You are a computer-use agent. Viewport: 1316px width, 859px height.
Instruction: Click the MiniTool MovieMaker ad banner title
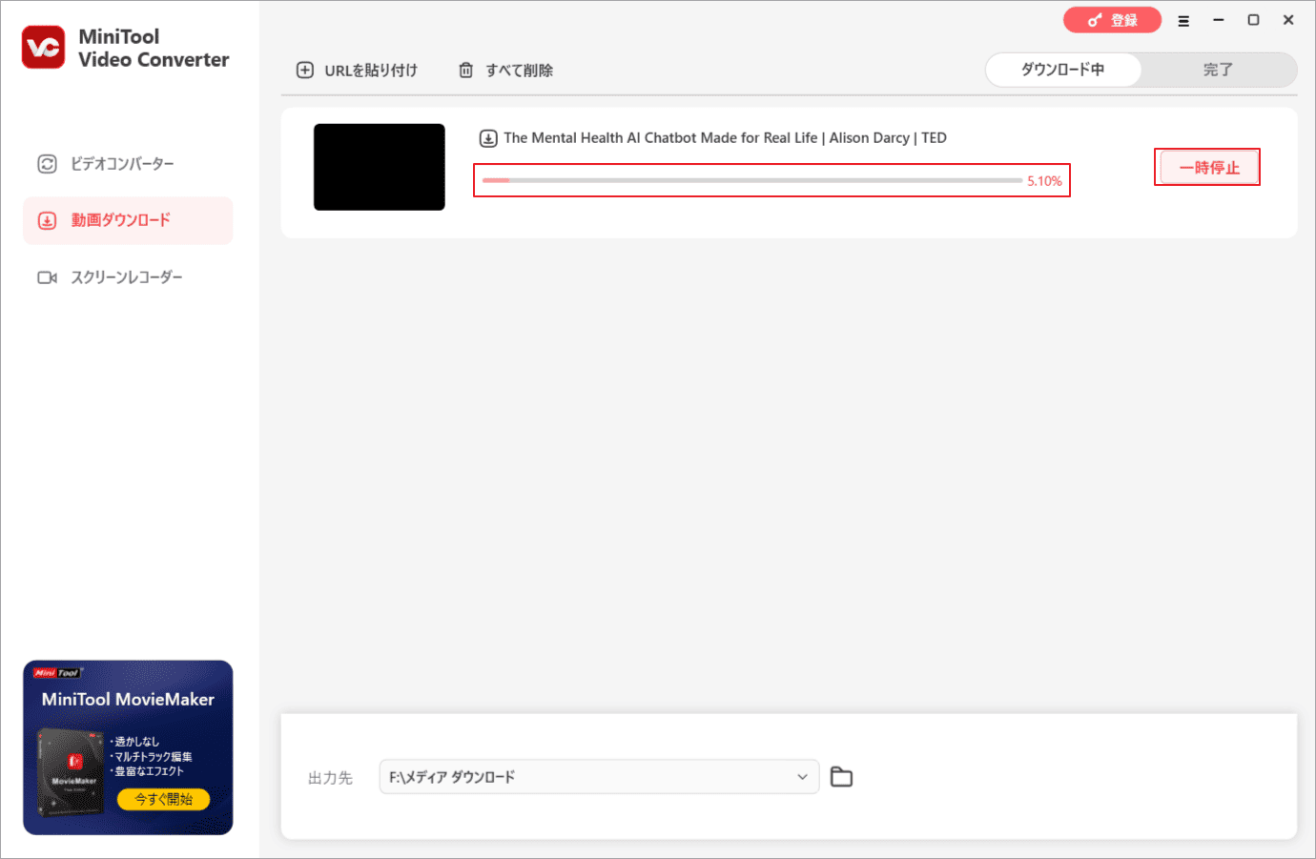[128, 700]
